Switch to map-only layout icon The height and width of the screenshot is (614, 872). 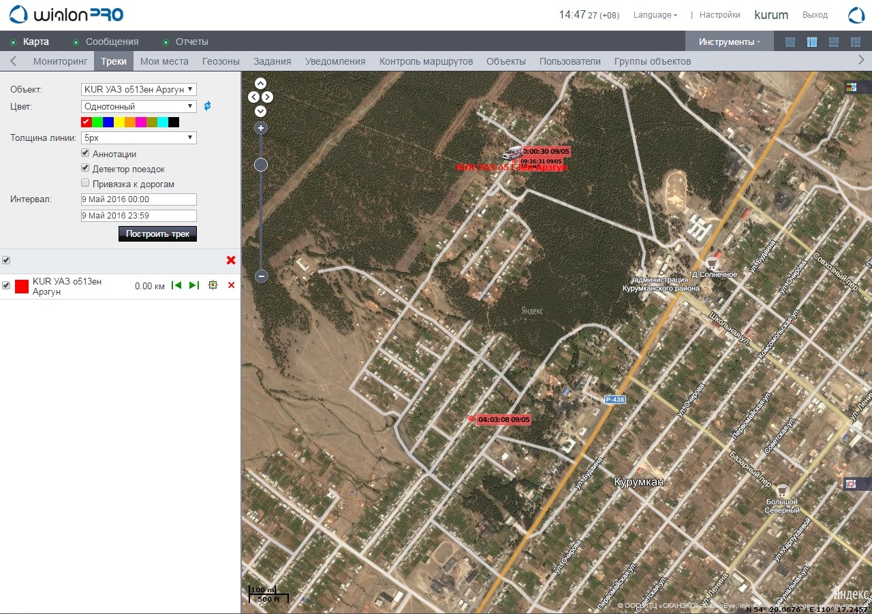790,42
